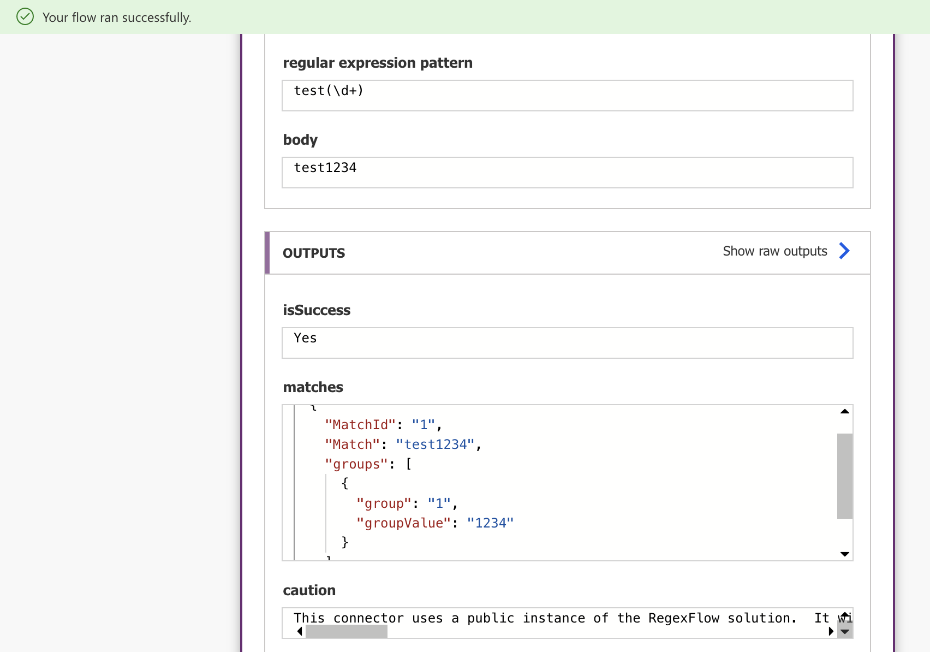Click the caution horizontal scrollbar thumb
Image resolution: width=930 pixels, height=652 pixels.
pyautogui.click(x=346, y=632)
